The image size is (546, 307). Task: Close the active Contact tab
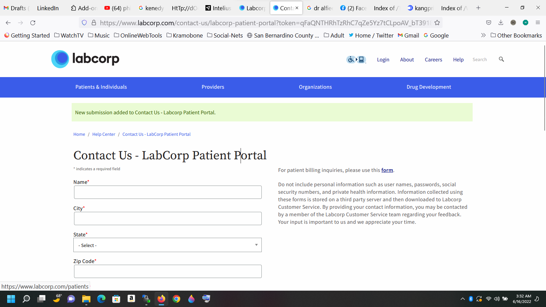pyautogui.click(x=297, y=8)
